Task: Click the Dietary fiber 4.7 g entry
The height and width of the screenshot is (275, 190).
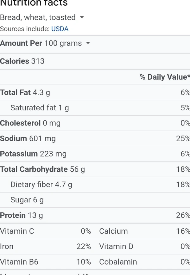Action: pyautogui.click(x=41, y=185)
